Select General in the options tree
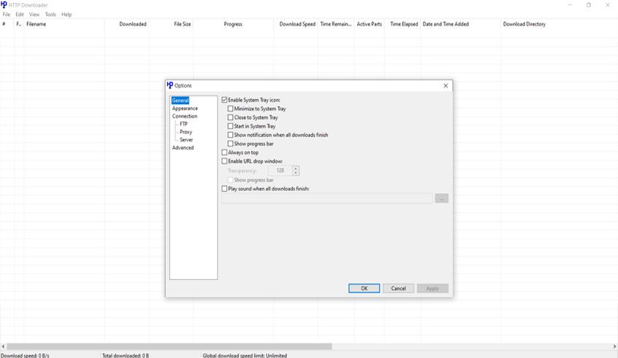Image resolution: width=618 pixels, height=358 pixels. coord(180,101)
